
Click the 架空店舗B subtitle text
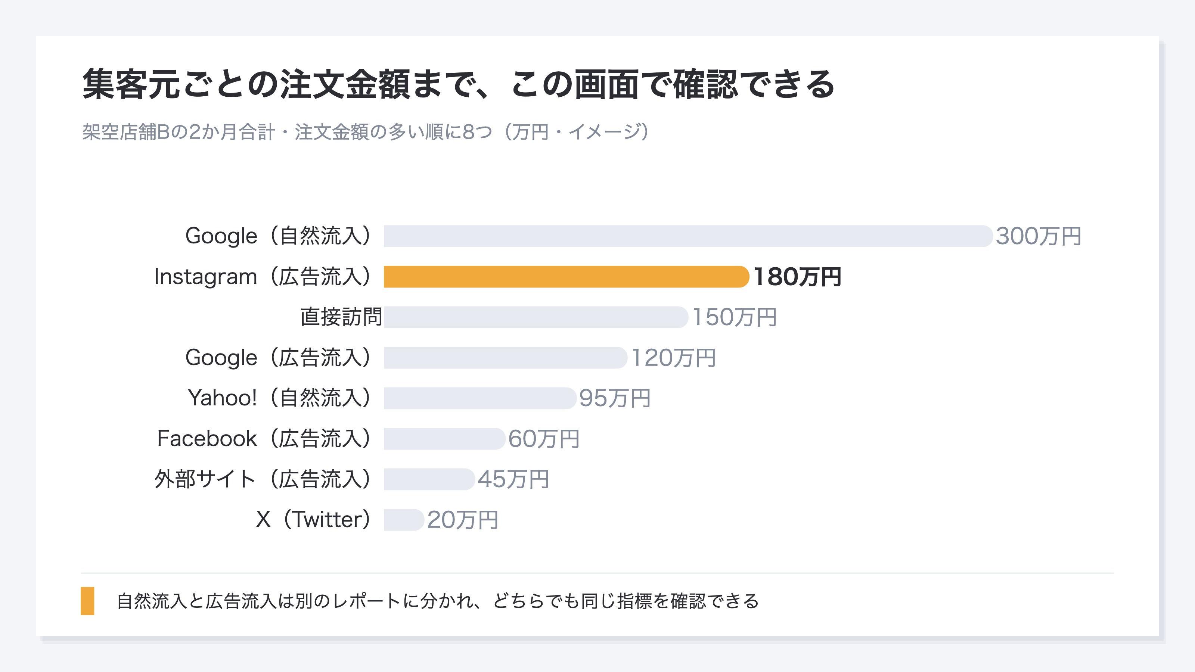366,132
